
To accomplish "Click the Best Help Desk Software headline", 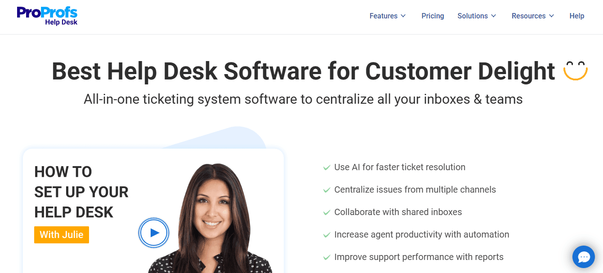I will 304,71.
